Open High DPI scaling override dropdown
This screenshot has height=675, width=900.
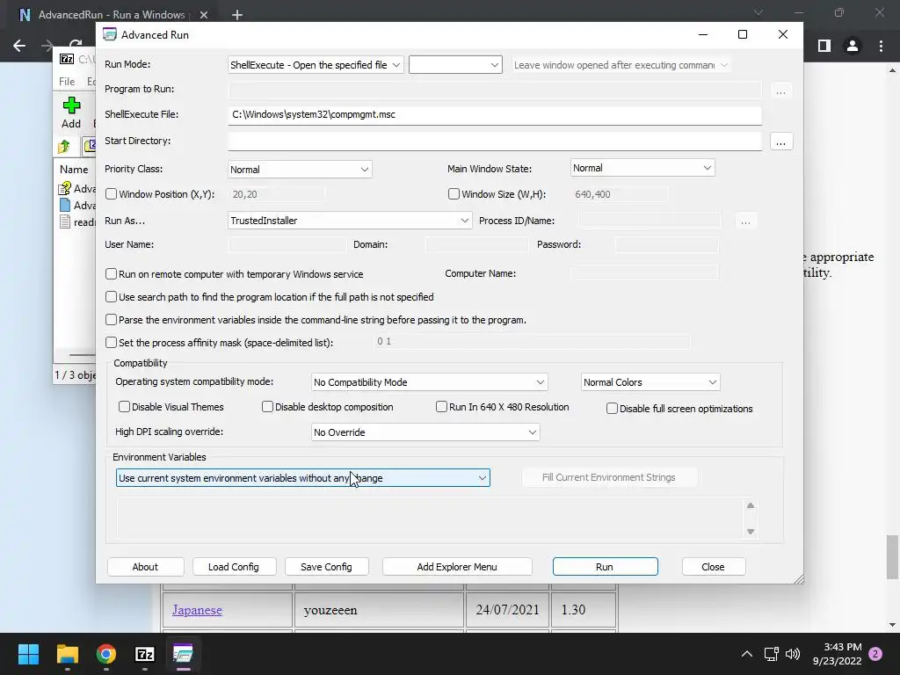tap(425, 432)
